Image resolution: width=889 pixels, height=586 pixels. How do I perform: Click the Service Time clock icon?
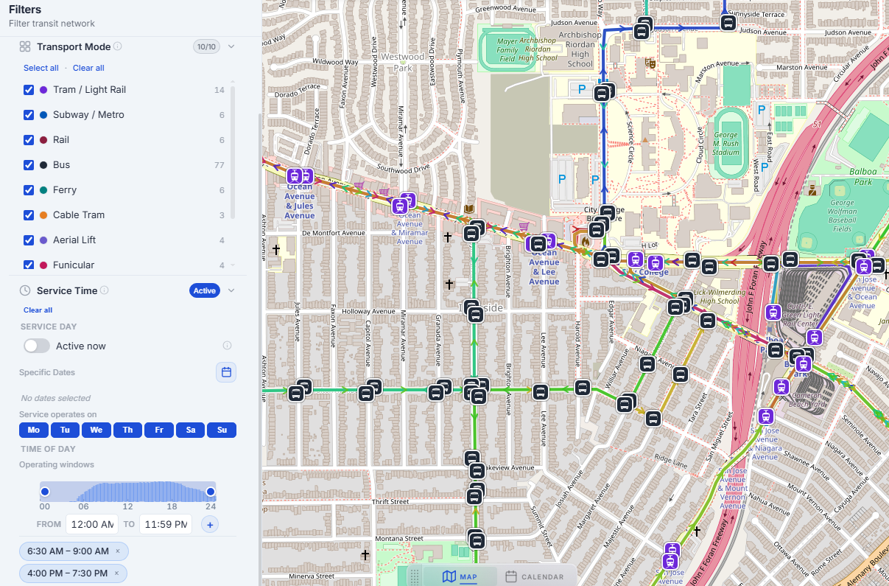tap(25, 290)
